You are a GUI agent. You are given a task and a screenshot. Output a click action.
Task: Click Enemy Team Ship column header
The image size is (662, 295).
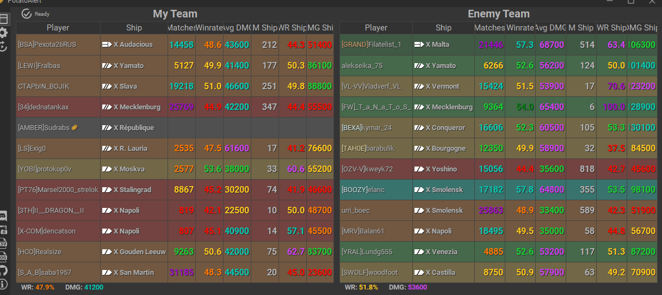[x=443, y=28]
